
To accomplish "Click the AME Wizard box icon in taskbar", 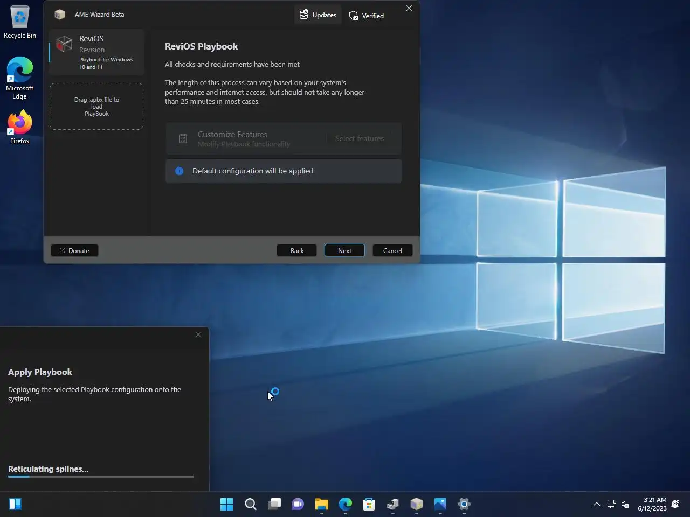I will click(x=417, y=504).
